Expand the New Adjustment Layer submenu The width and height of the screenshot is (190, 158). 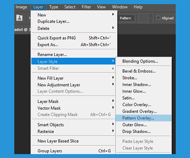pyautogui.click(x=74, y=85)
